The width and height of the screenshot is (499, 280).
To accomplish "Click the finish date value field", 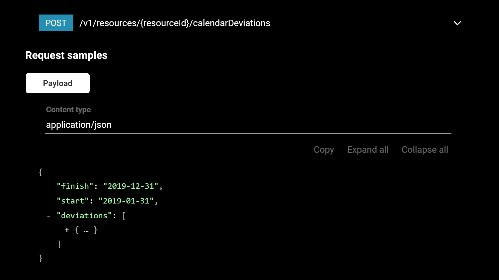I will coord(131,186).
